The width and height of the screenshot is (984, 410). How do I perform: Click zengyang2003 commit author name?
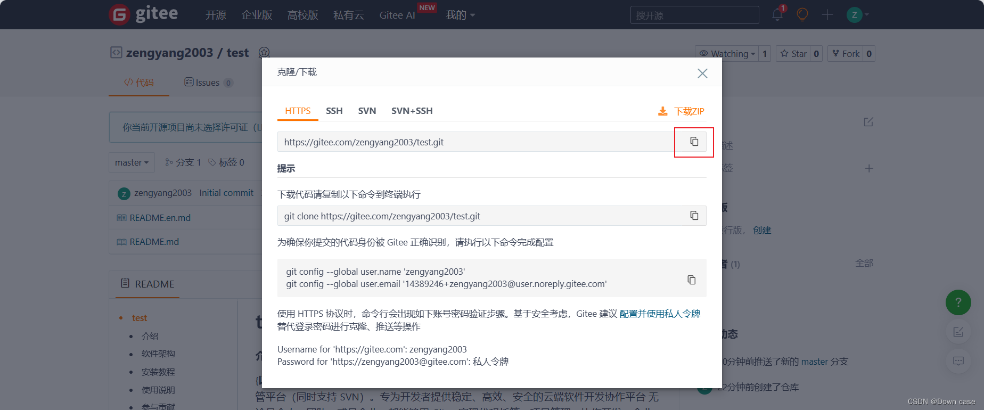pos(163,193)
